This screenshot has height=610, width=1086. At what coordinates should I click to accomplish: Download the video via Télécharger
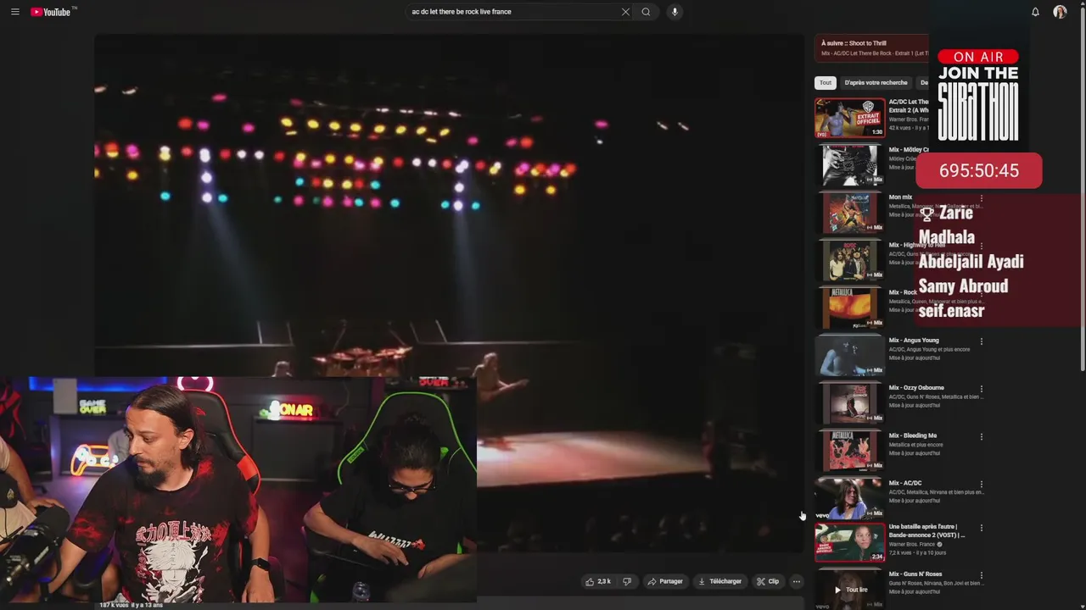pos(719,581)
